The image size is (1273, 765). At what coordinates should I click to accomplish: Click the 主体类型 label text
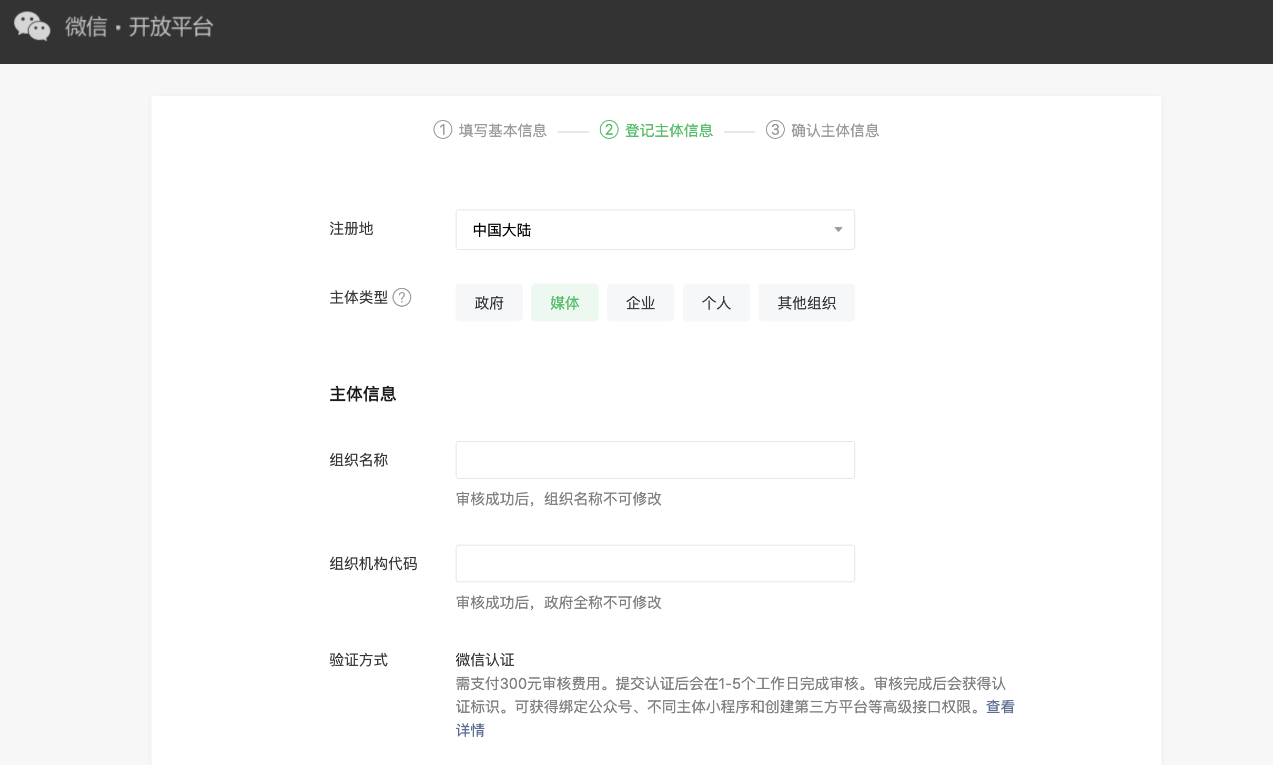pyautogui.click(x=359, y=298)
